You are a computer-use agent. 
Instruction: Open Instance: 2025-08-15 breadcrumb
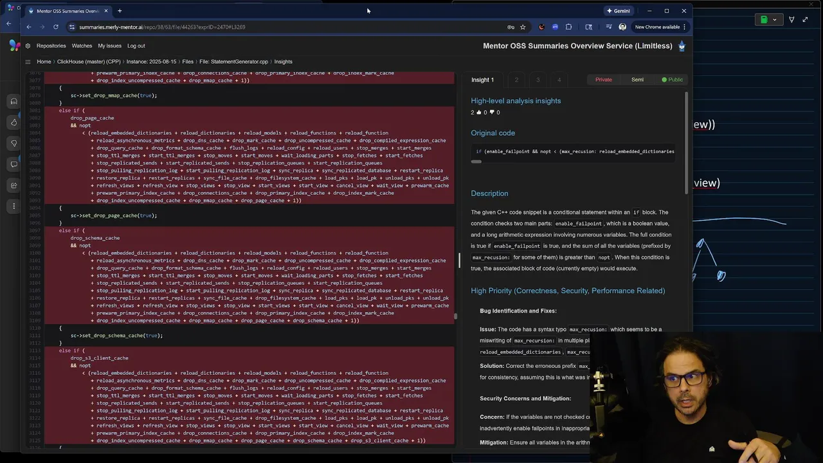click(x=151, y=62)
